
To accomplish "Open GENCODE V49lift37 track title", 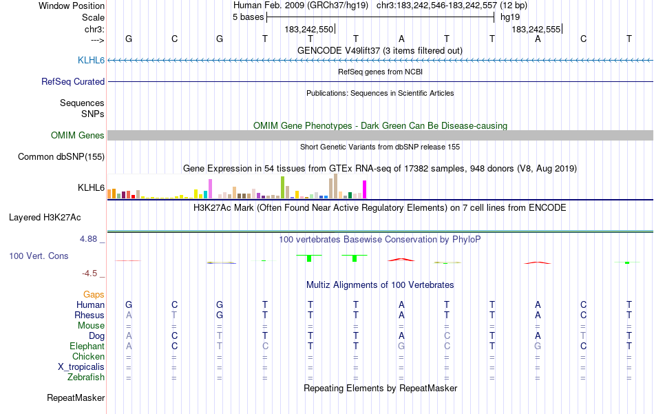I will point(379,50).
